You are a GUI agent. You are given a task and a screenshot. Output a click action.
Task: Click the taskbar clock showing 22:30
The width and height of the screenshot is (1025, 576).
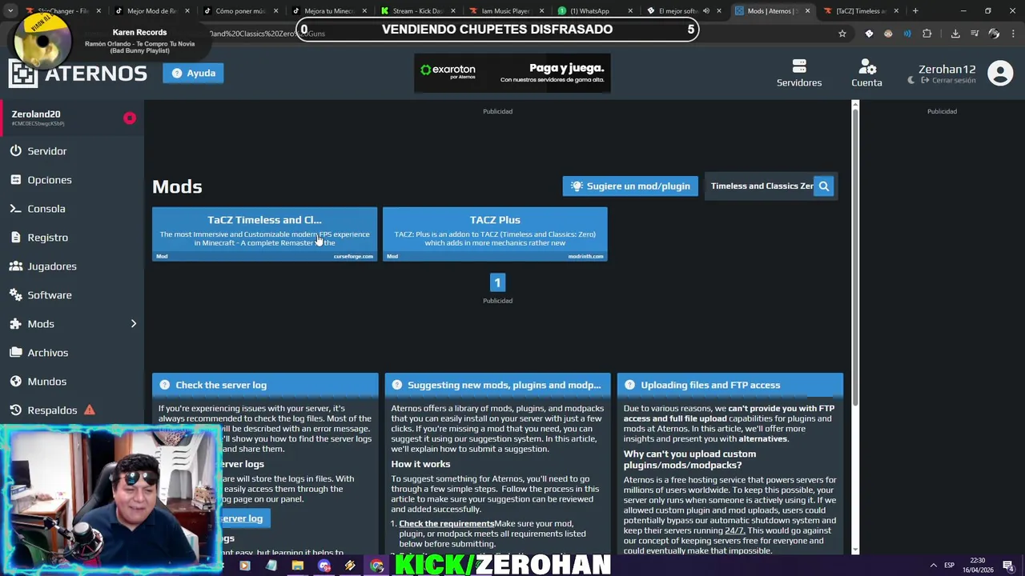click(978, 566)
